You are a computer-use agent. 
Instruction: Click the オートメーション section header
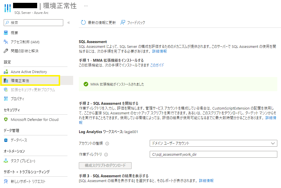[x=14, y=151]
